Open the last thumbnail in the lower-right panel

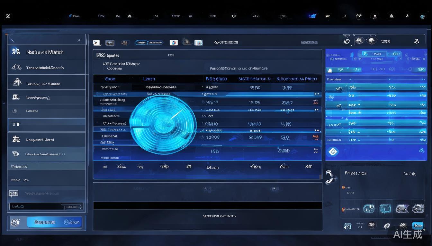coord(418,209)
